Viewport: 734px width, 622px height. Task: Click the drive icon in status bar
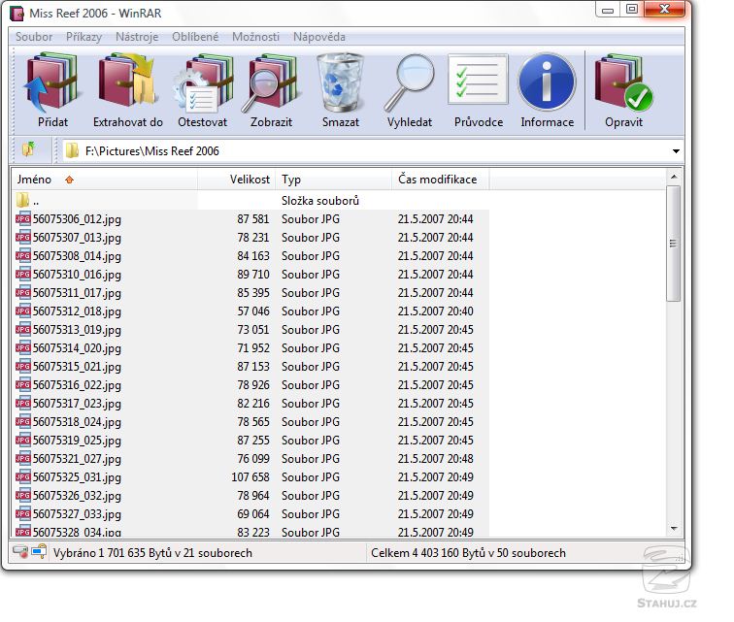(20, 552)
